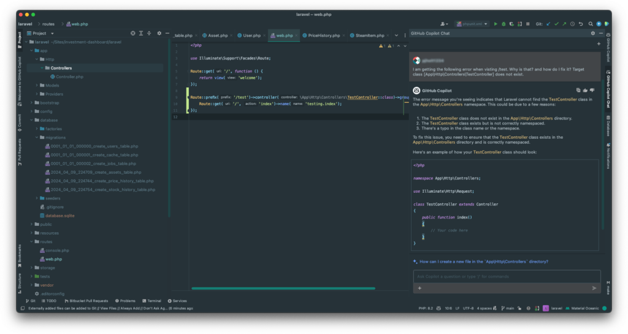628x334 pixels.
Task: Commit changes with the green Git checkmark
Action: point(556,24)
